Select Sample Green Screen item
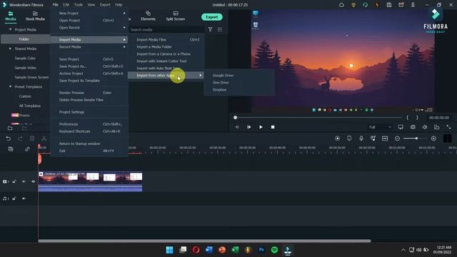The height and width of the screenshot is (257, 457). tap(31, 77)
